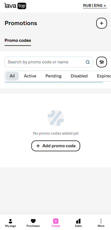Screen dimensions: 111x230
Task: Open My page person icon
Action: click(x=10, y=221)
